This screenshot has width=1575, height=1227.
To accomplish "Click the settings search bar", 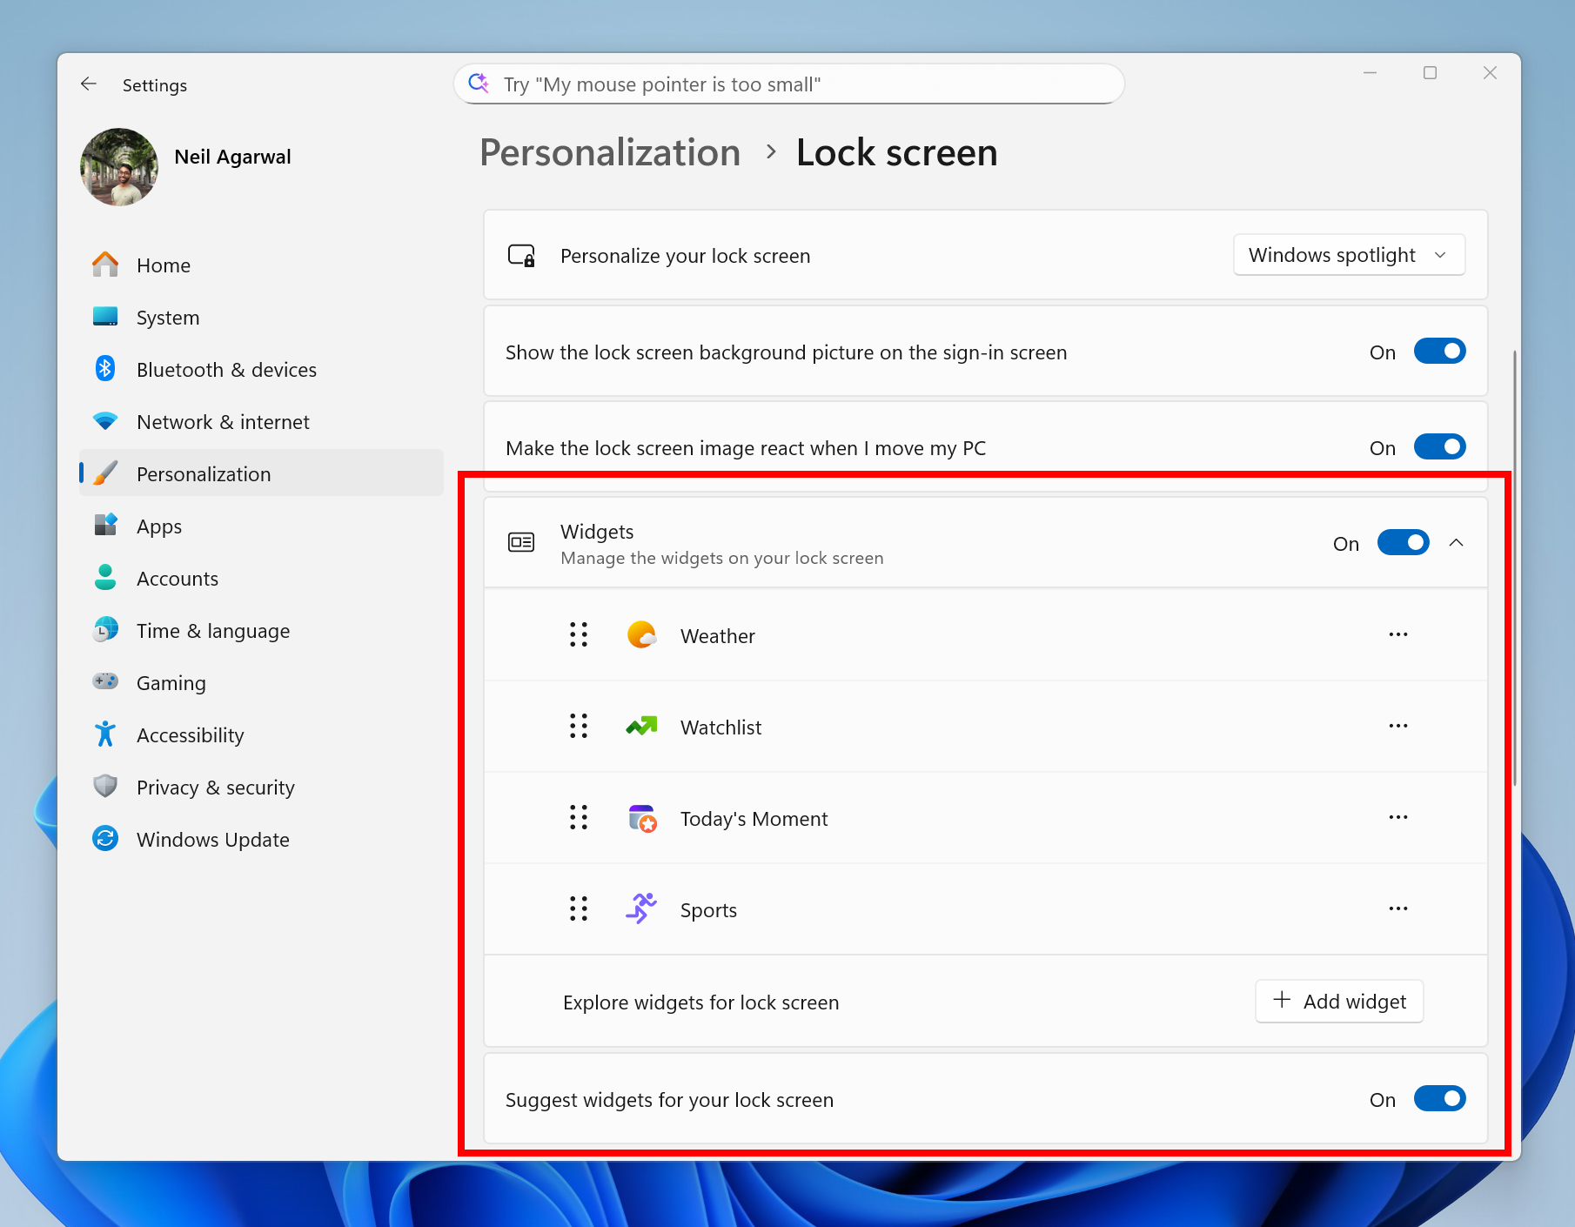I will pyautogui.click(x=787, y=84).
